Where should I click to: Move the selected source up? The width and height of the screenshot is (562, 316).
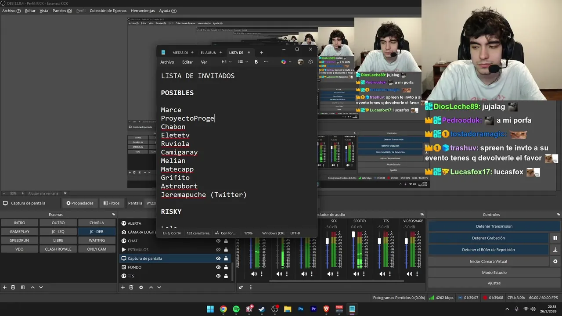click(151, 287)
